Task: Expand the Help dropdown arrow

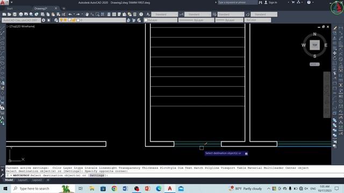Action: (x=313, y=2)
